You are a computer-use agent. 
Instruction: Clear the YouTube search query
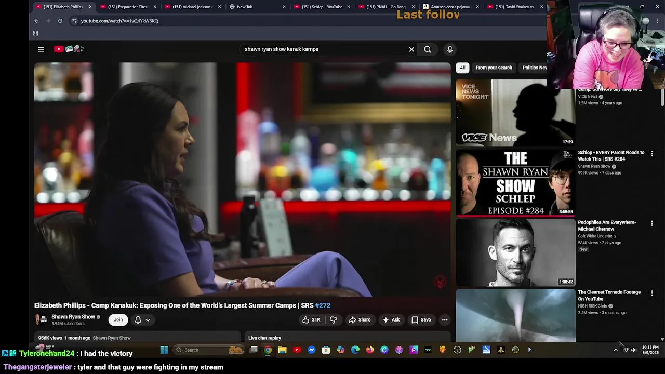(x=411, y=49)
